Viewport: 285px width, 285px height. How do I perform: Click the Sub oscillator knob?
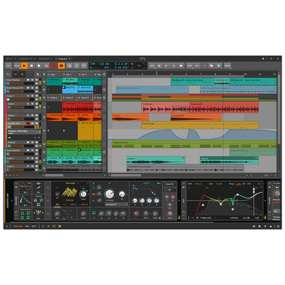[57, 213]
